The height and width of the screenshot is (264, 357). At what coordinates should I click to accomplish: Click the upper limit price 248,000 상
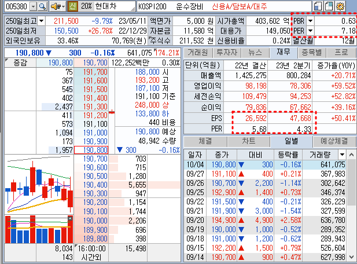point(152,105)
